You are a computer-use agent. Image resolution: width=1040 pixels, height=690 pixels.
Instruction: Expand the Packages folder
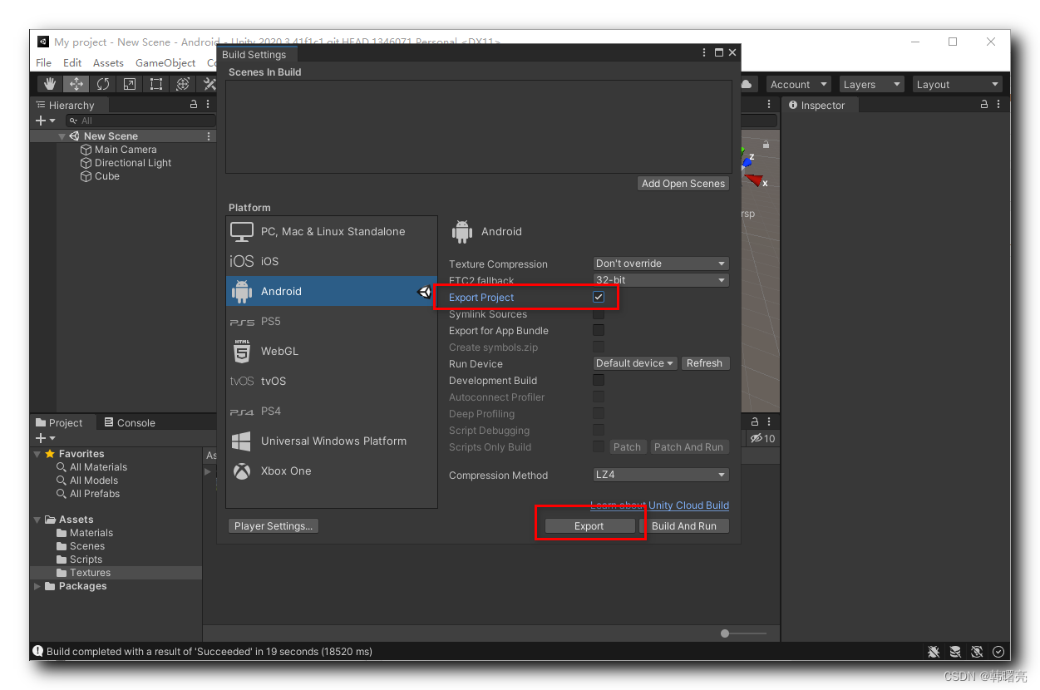tap(37, 586)
